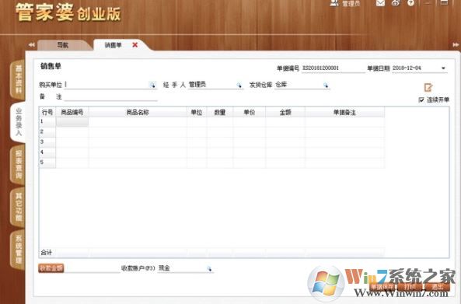Click the search icon beside 经手人 field
This screenshot has height=304, width=461.
(239, 85)
